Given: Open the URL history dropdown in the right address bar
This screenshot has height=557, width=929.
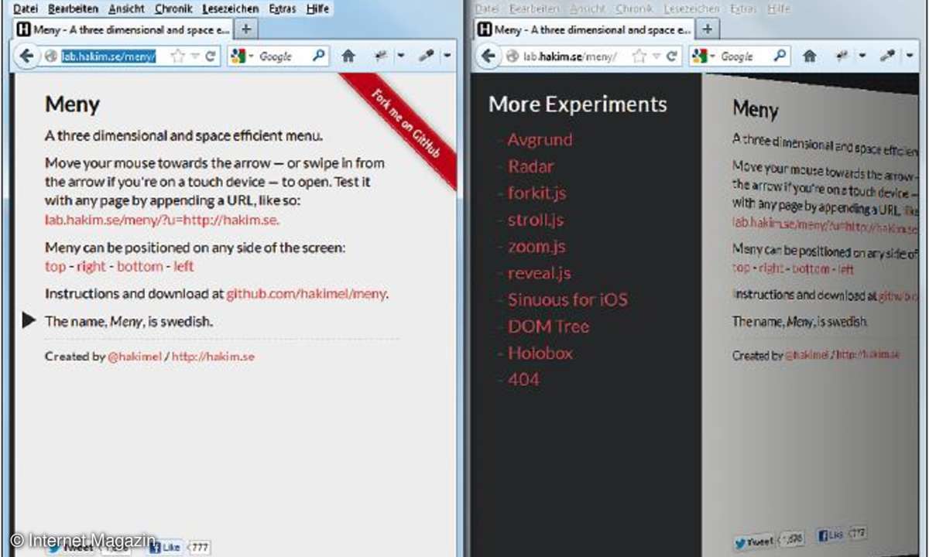Looking at the screenshot, I should 657,56.
